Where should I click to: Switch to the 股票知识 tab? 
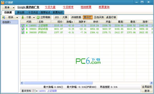tap(58, 13)
